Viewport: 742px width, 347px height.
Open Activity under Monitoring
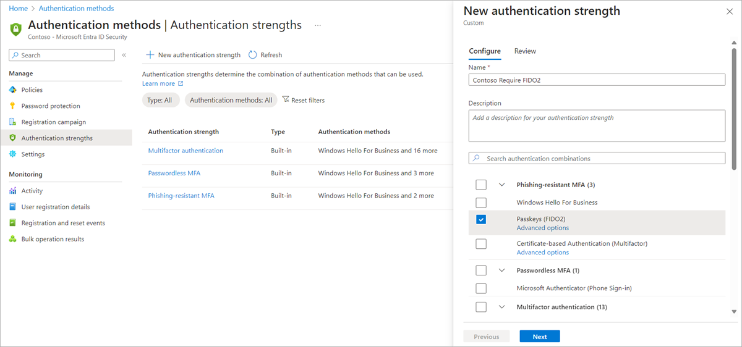[x=32, y=191]
